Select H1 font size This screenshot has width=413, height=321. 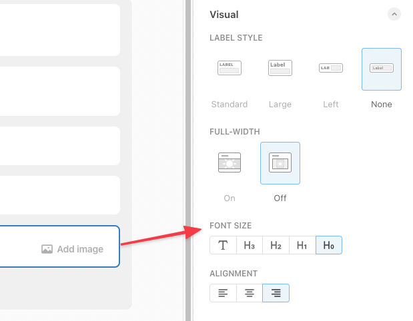pos(302,246)
